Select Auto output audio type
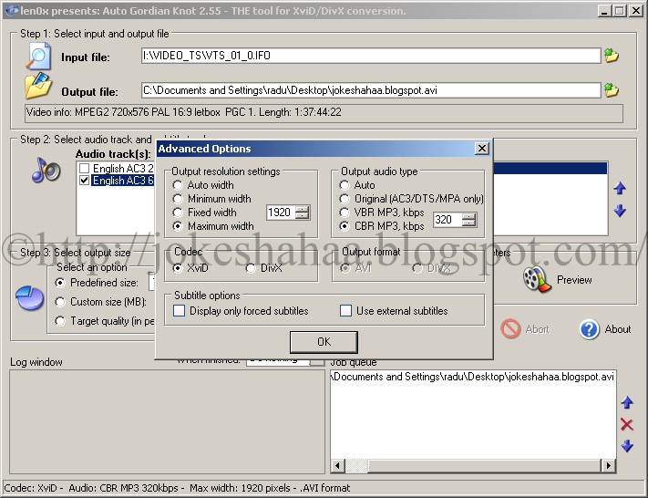The image size is (648, 498). click(345, 185)
